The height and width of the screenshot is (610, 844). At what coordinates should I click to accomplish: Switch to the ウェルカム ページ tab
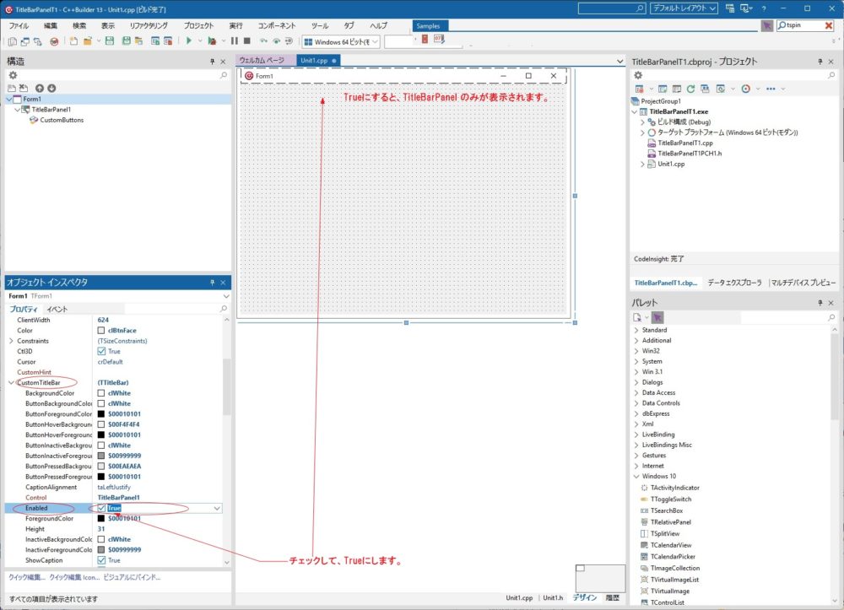[x=262, y=61]
